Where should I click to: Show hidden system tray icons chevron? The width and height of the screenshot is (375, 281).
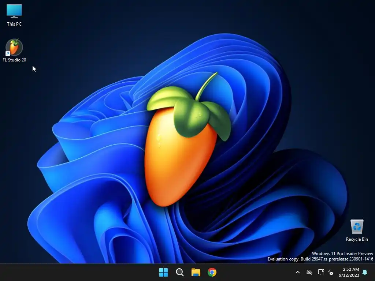[x=298, y=272]
